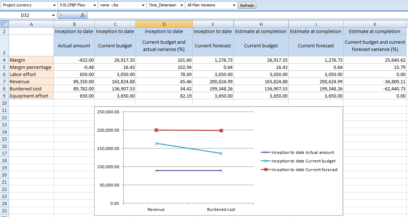Expand the PJS CPBF Flow dropdown
The width and height of the screenshot is (408, 217).
point(95,5)
